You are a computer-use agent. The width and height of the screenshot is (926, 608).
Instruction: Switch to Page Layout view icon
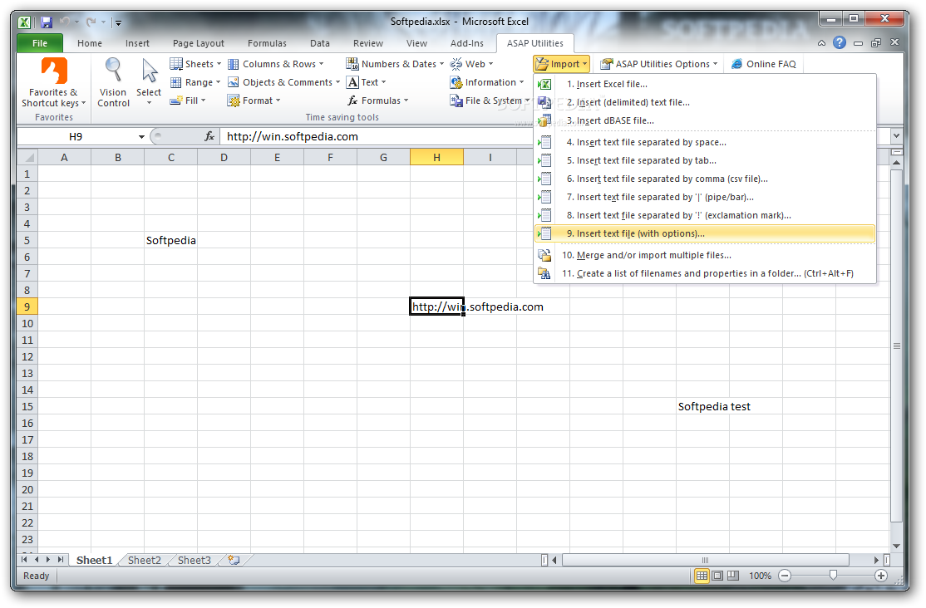tap(717, 576)
